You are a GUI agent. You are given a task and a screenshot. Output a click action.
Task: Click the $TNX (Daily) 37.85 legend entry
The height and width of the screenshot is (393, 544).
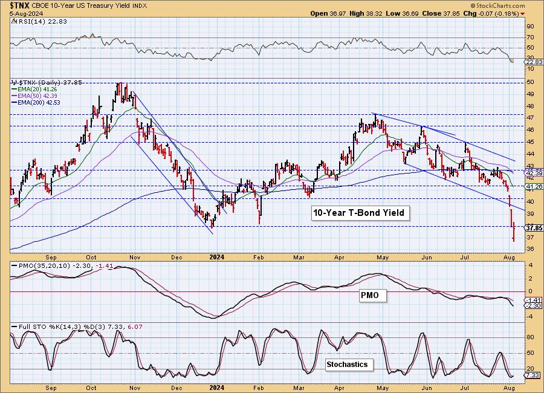tap(47, 83)
